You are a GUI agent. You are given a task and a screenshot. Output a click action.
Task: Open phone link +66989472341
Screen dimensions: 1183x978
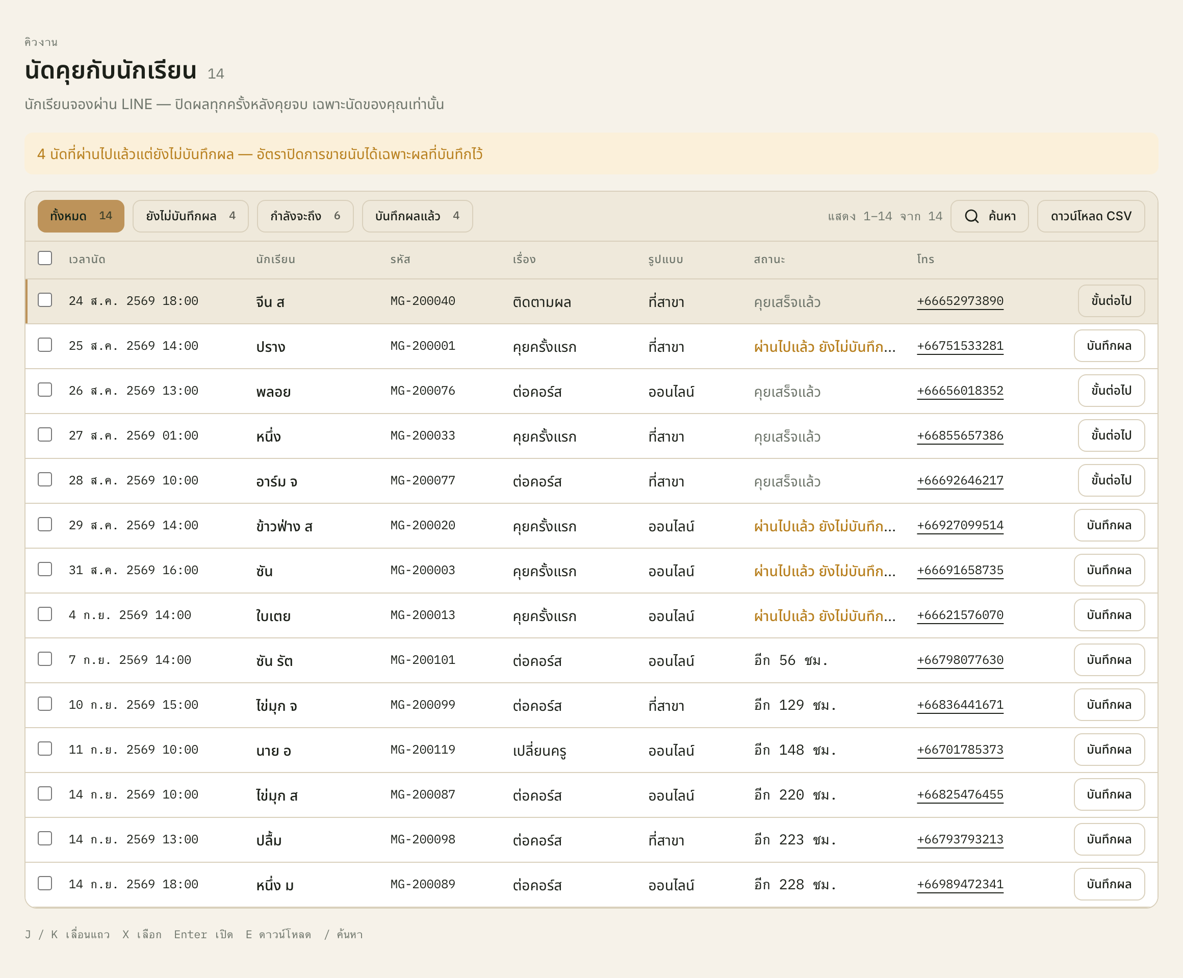(960, 885)
